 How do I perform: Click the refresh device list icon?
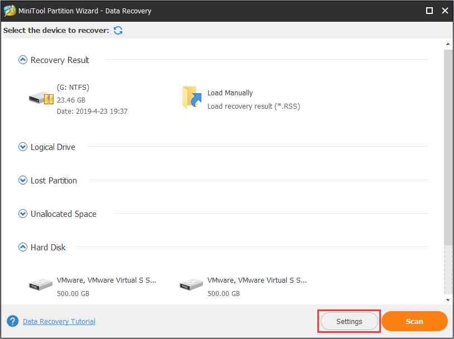click(x=118, y=31)
